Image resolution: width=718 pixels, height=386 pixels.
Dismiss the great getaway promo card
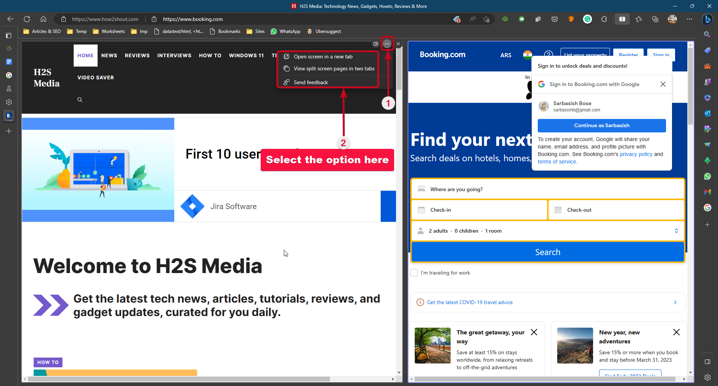[x=534, y=332]
